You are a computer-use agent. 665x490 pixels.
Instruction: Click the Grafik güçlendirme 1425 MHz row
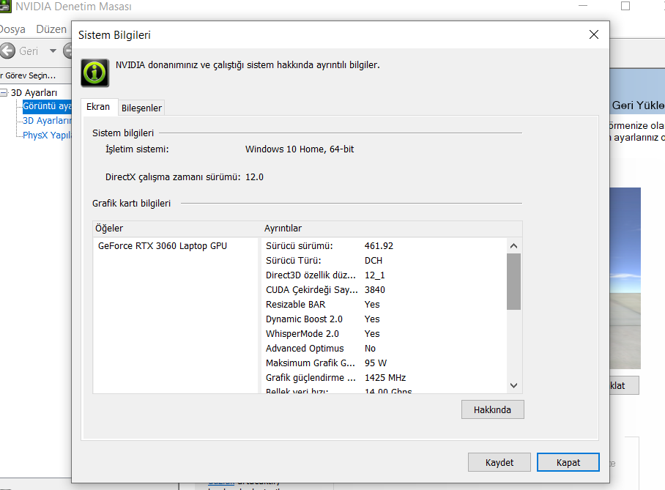tap(385, 378)
